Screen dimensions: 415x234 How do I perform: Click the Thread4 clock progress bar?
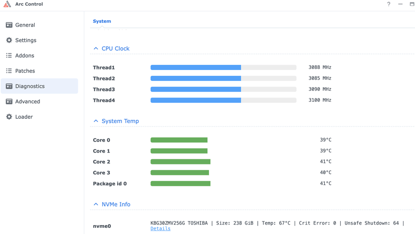(224, 100)
